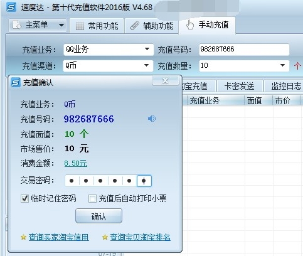Click red 个 unit after 充值数量 field
Viewport: 303px width, 256px height.
point(297,66)
